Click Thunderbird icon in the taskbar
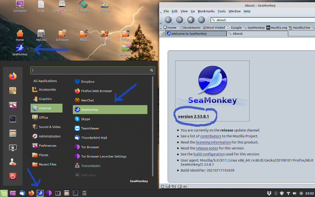315x197 pixels. point(22,193)
